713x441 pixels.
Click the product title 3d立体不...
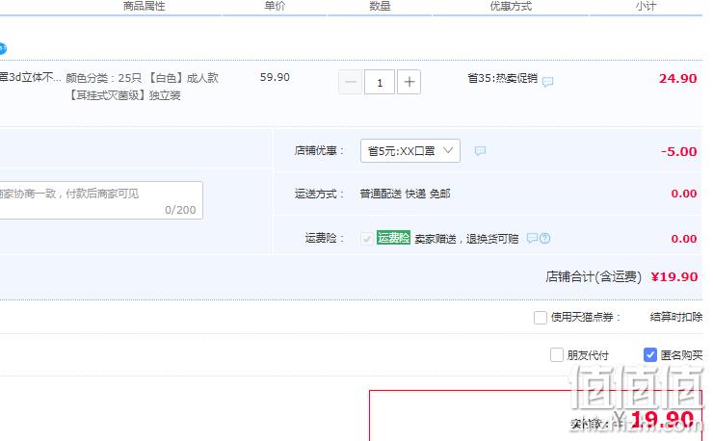coord(30,77)
